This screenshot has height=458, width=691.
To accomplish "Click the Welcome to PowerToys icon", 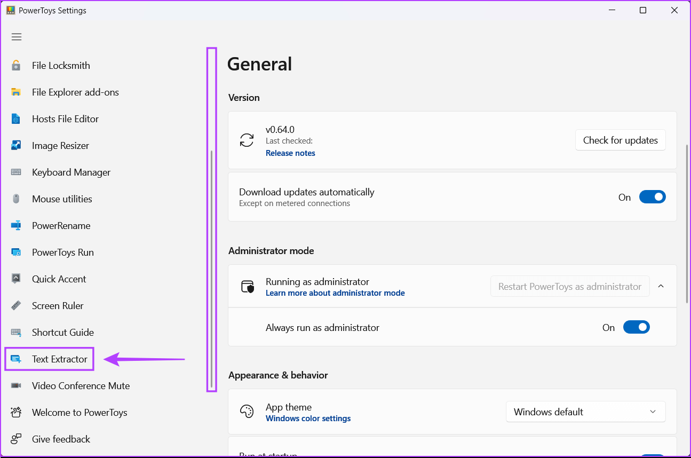I will coord(16,412).
